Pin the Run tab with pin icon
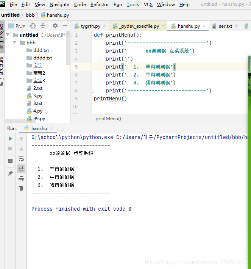 coord(10,174)
